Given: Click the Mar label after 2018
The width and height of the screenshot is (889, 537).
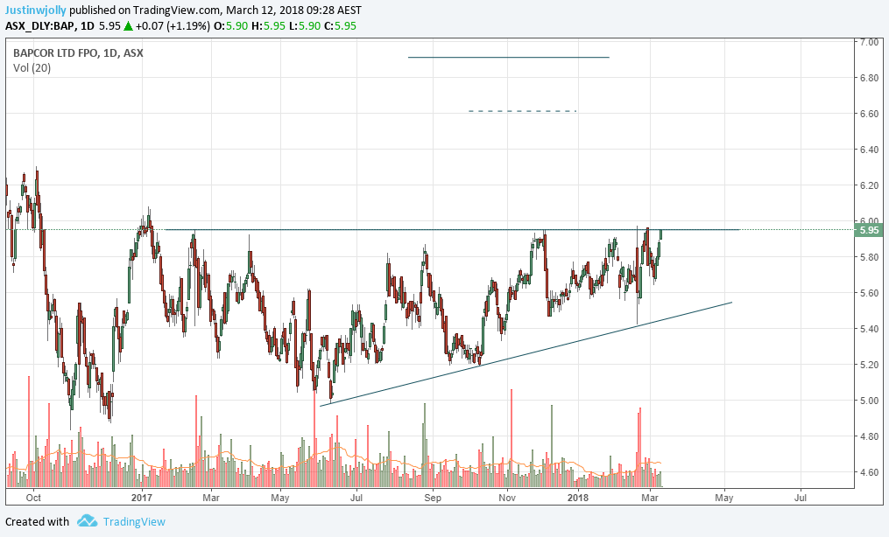Looking at the screenshot, I should [650, 498].
